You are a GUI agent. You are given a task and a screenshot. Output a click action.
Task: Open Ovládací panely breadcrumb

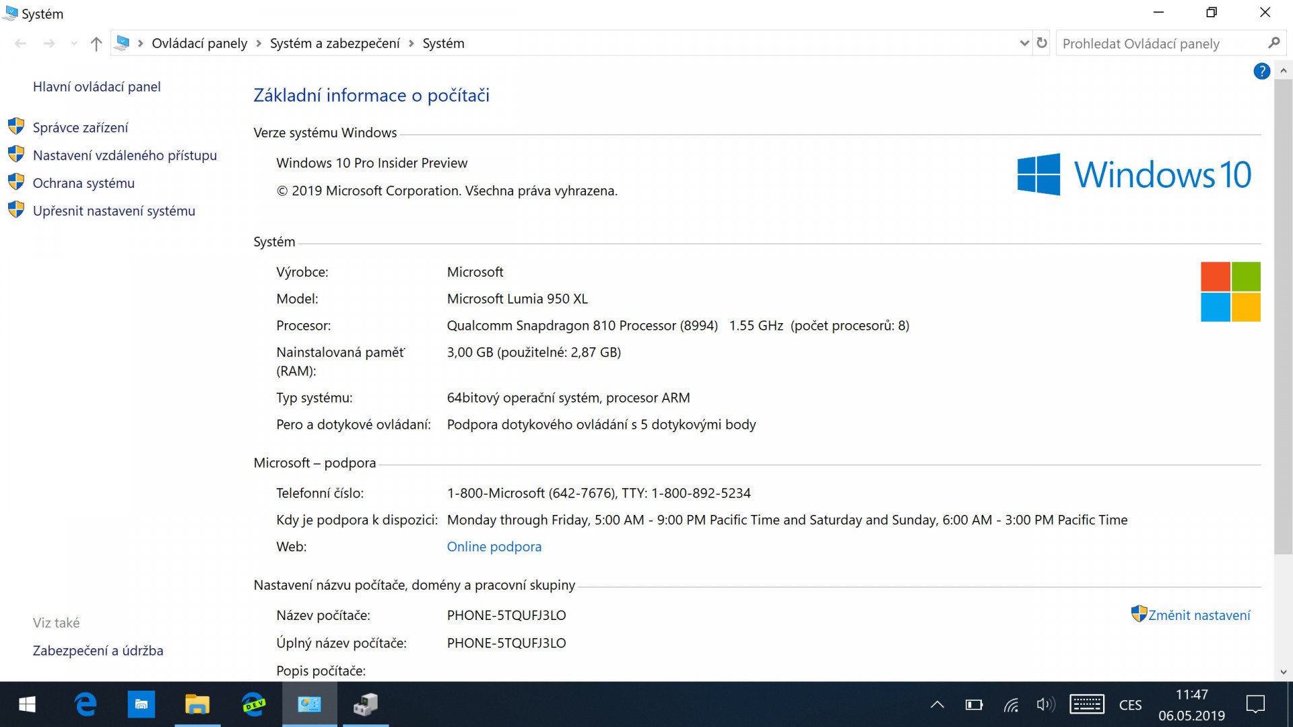pos(199,44)
